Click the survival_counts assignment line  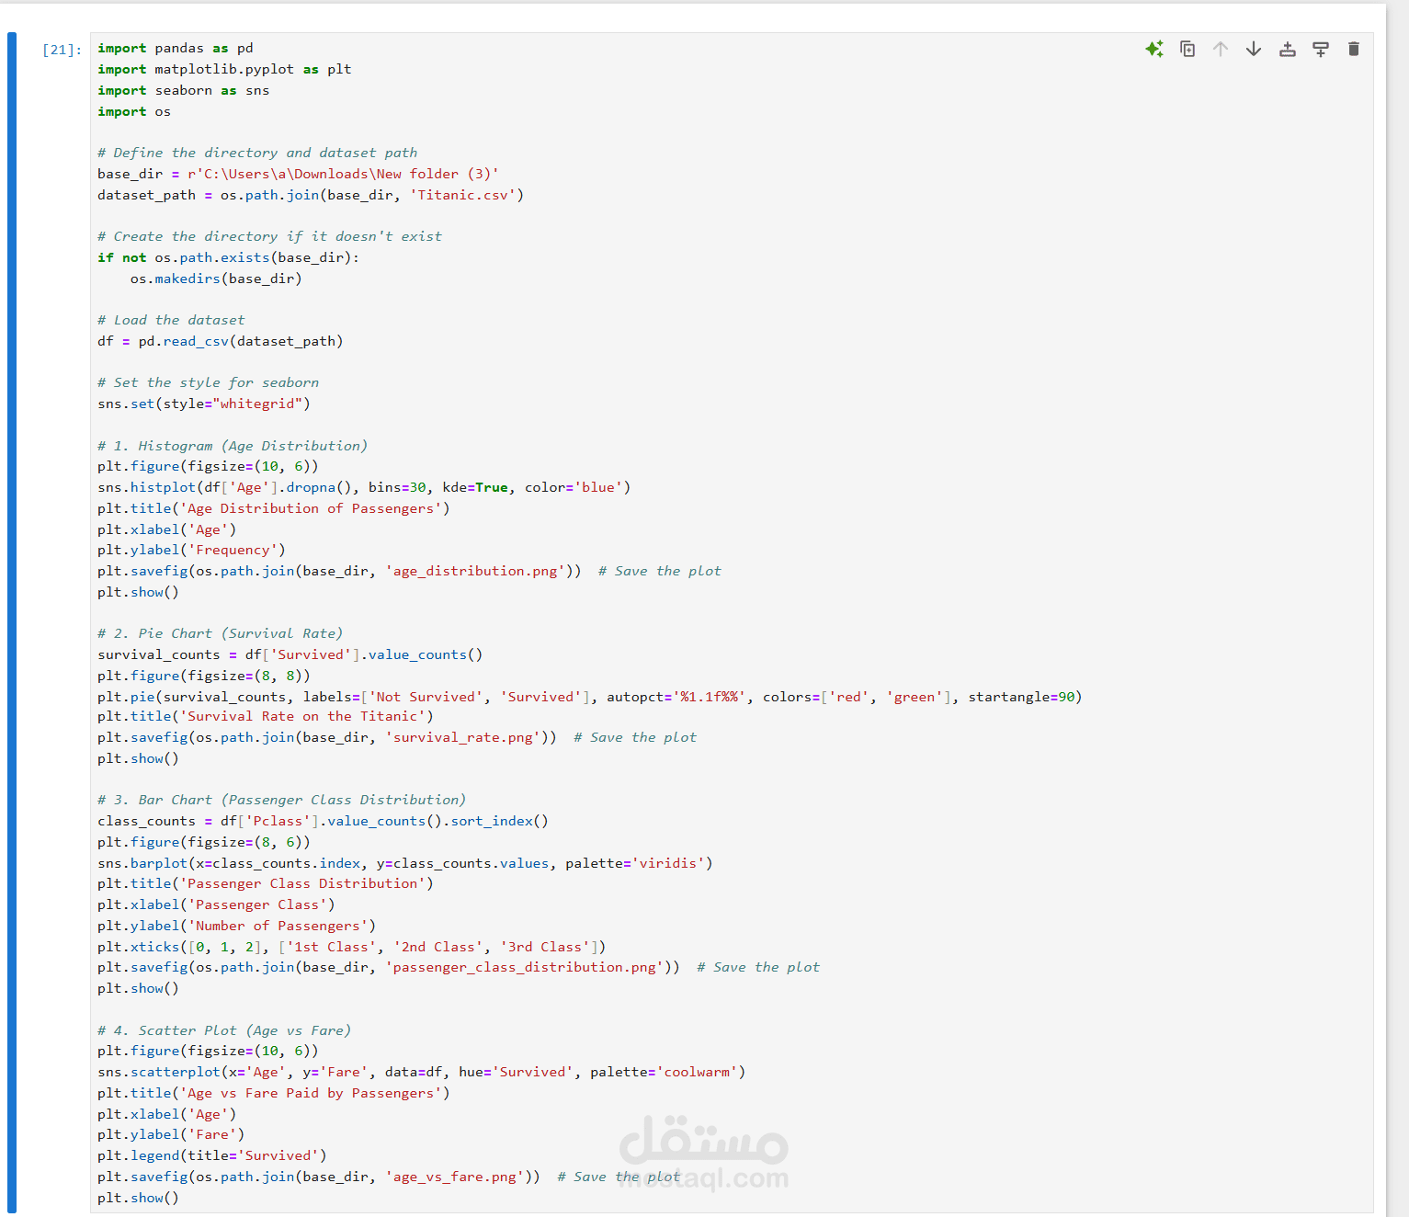pyautogui.click(x=290, y=654)
